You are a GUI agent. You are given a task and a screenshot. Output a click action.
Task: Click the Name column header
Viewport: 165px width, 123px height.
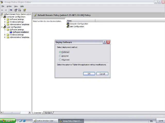(x=81, y=21)
